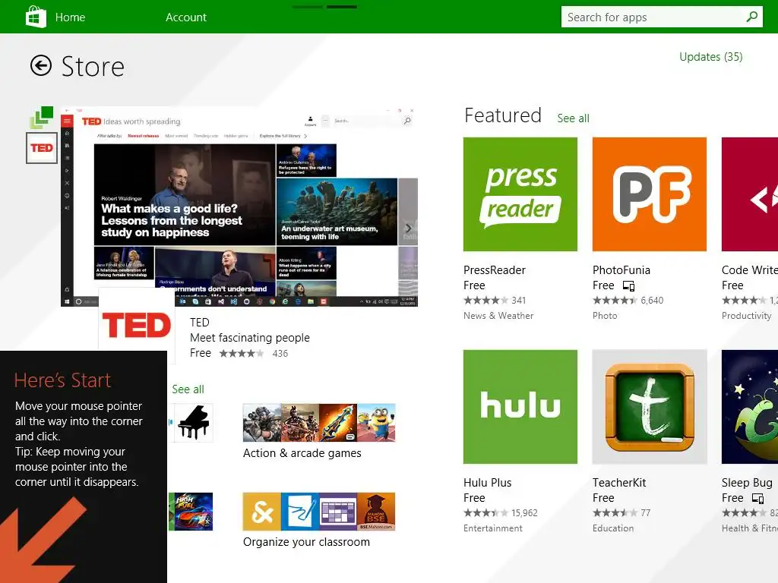Viewport: 778px width, 583px height.
Task: Click the Photo category under PhotoFunia
Action: coord(605,316)
